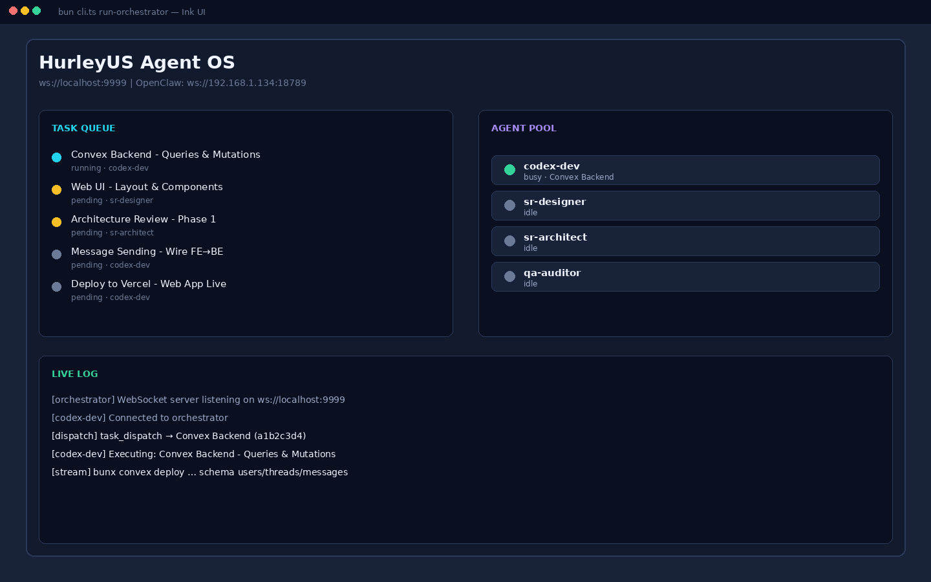
Task: Click the yellow status dot beside Web UI task
Action: [56, 189]
